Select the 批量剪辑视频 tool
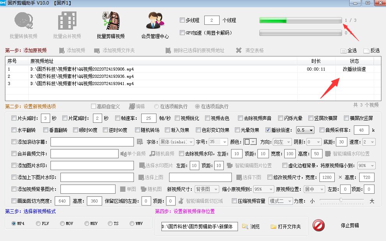This screenshot has width=386, height=241. pos(110,25)
